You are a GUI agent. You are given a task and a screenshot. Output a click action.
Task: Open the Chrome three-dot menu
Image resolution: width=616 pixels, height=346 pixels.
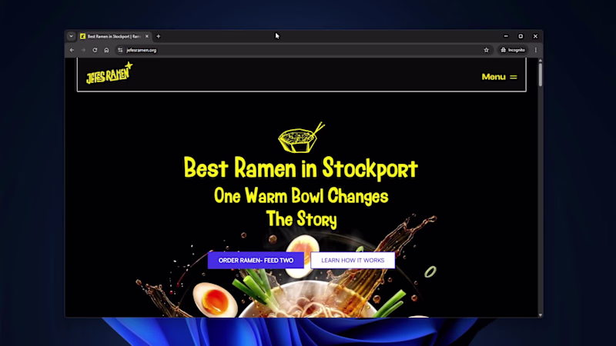point(536,50)
